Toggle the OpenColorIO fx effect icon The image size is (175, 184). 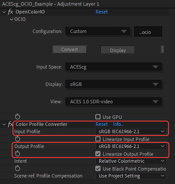pyautogui.click(x=10, y=12)
